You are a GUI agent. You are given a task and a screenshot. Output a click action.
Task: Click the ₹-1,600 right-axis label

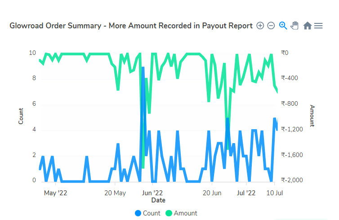click(x=292, y=155)
